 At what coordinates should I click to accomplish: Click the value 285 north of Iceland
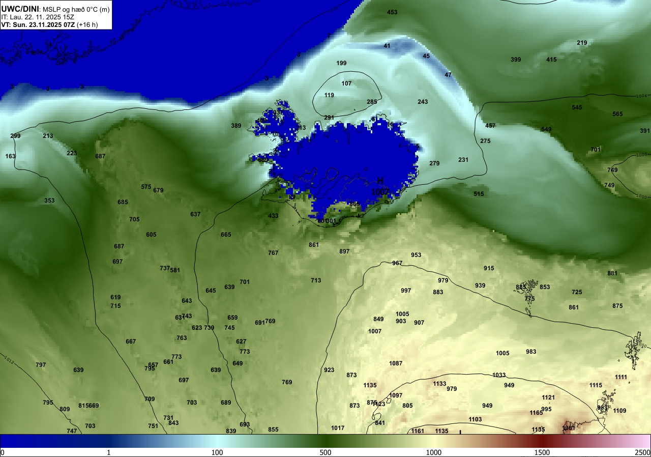(372, 102)
